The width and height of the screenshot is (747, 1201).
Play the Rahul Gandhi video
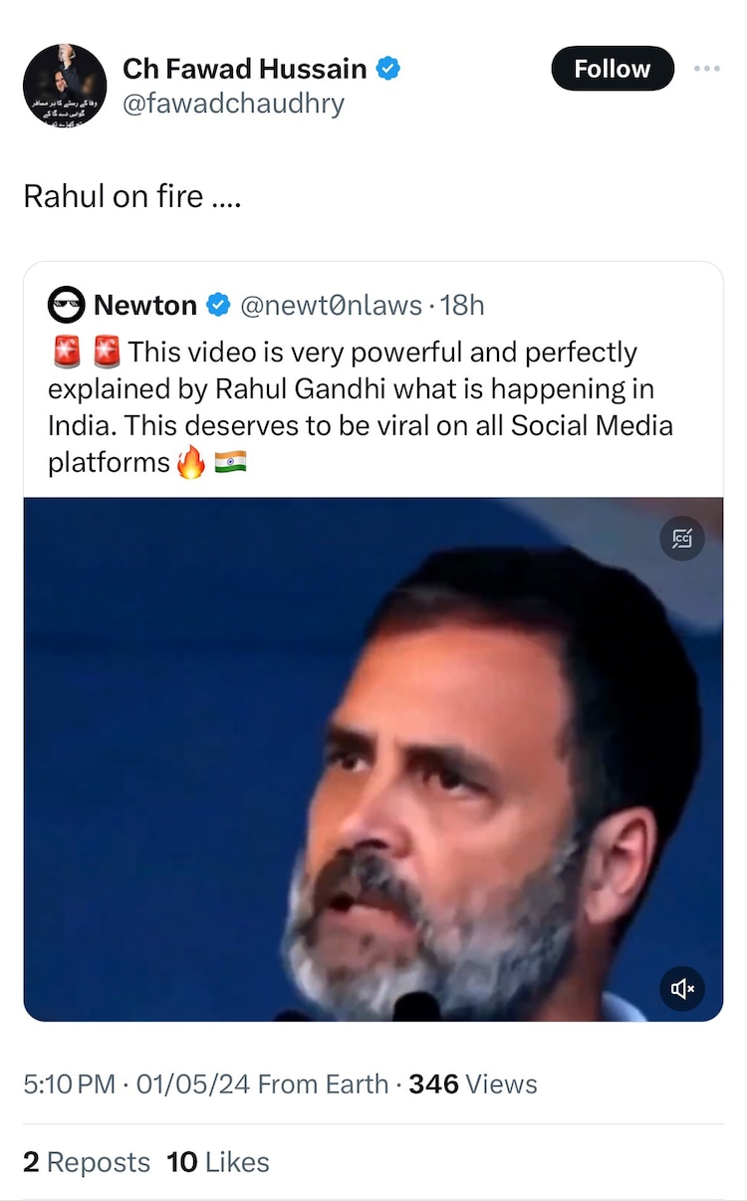[373, 759]
